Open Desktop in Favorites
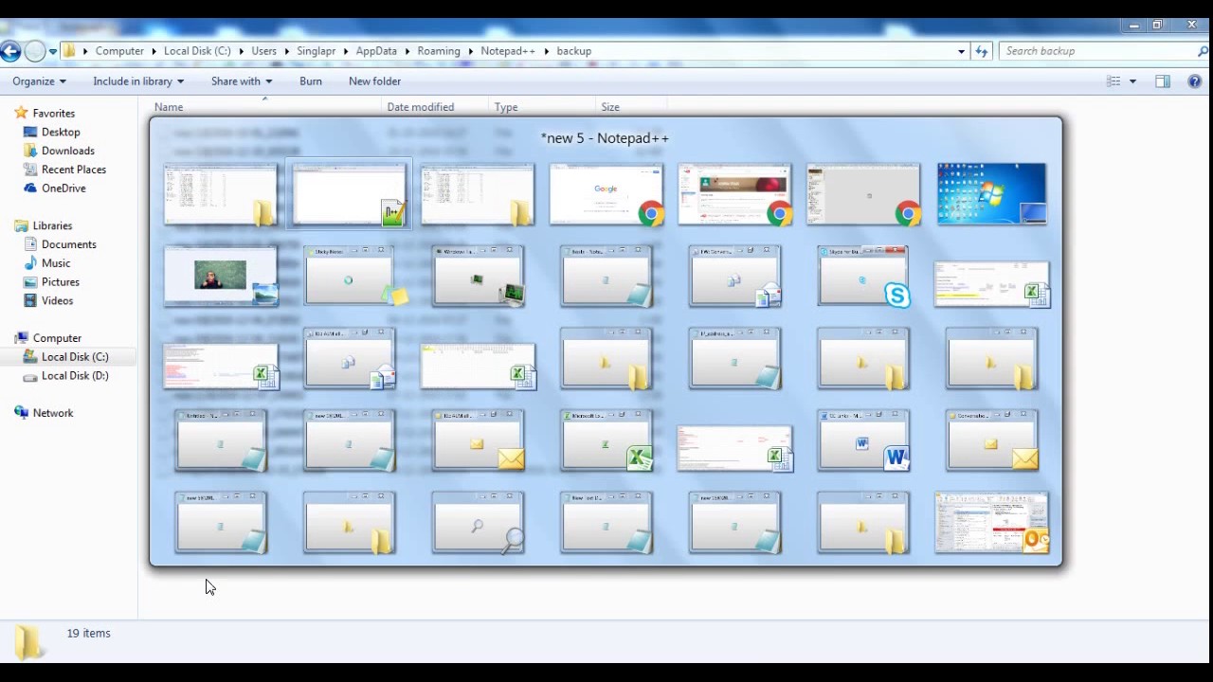This screenshot has height=682, width=1213. click(61, 132)
